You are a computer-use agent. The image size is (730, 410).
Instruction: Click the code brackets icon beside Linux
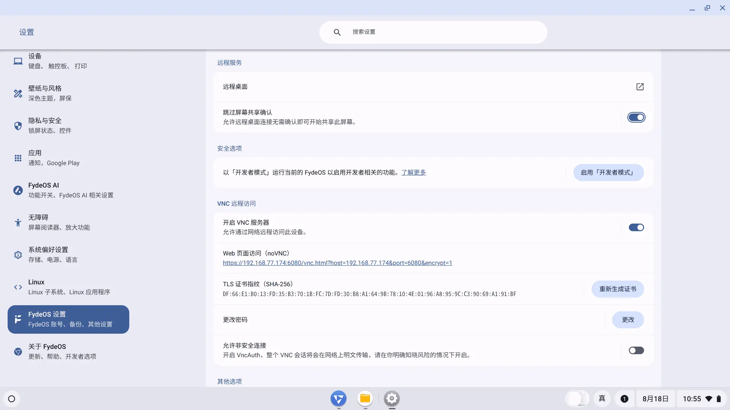click(18, 287)
